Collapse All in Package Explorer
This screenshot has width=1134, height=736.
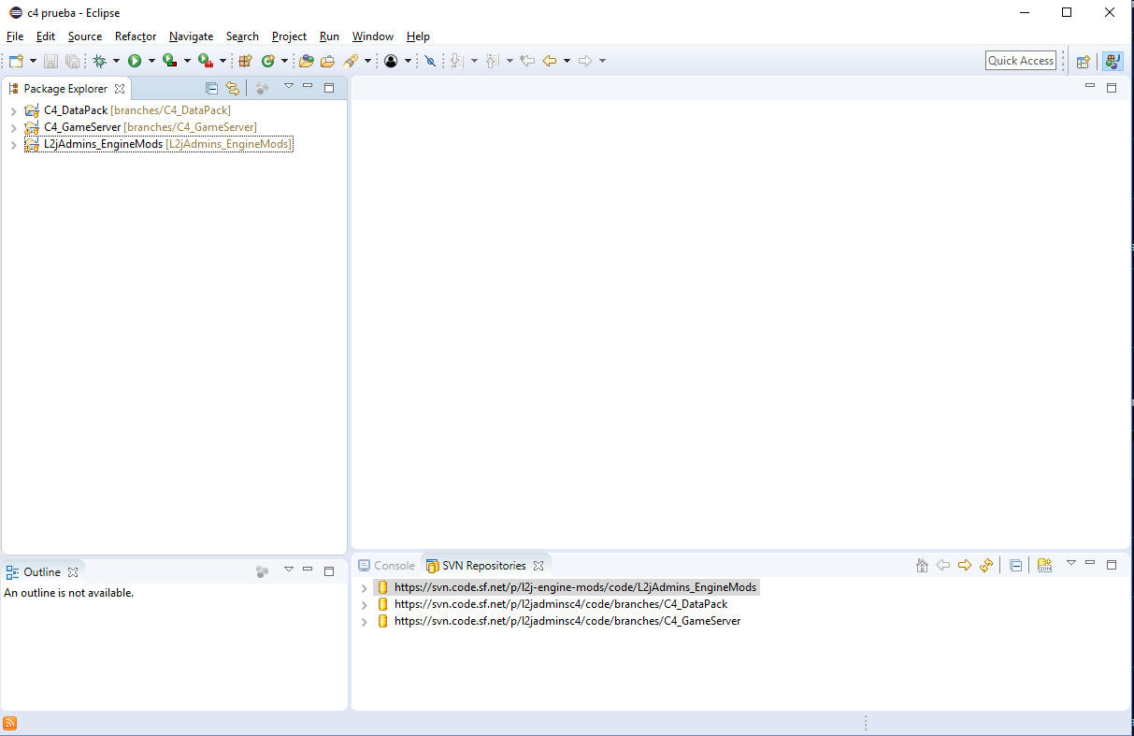211,88
